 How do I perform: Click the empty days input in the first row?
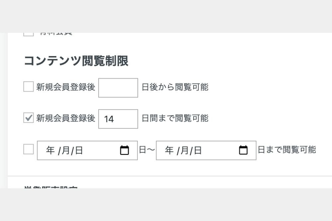(x=118, y=87)
